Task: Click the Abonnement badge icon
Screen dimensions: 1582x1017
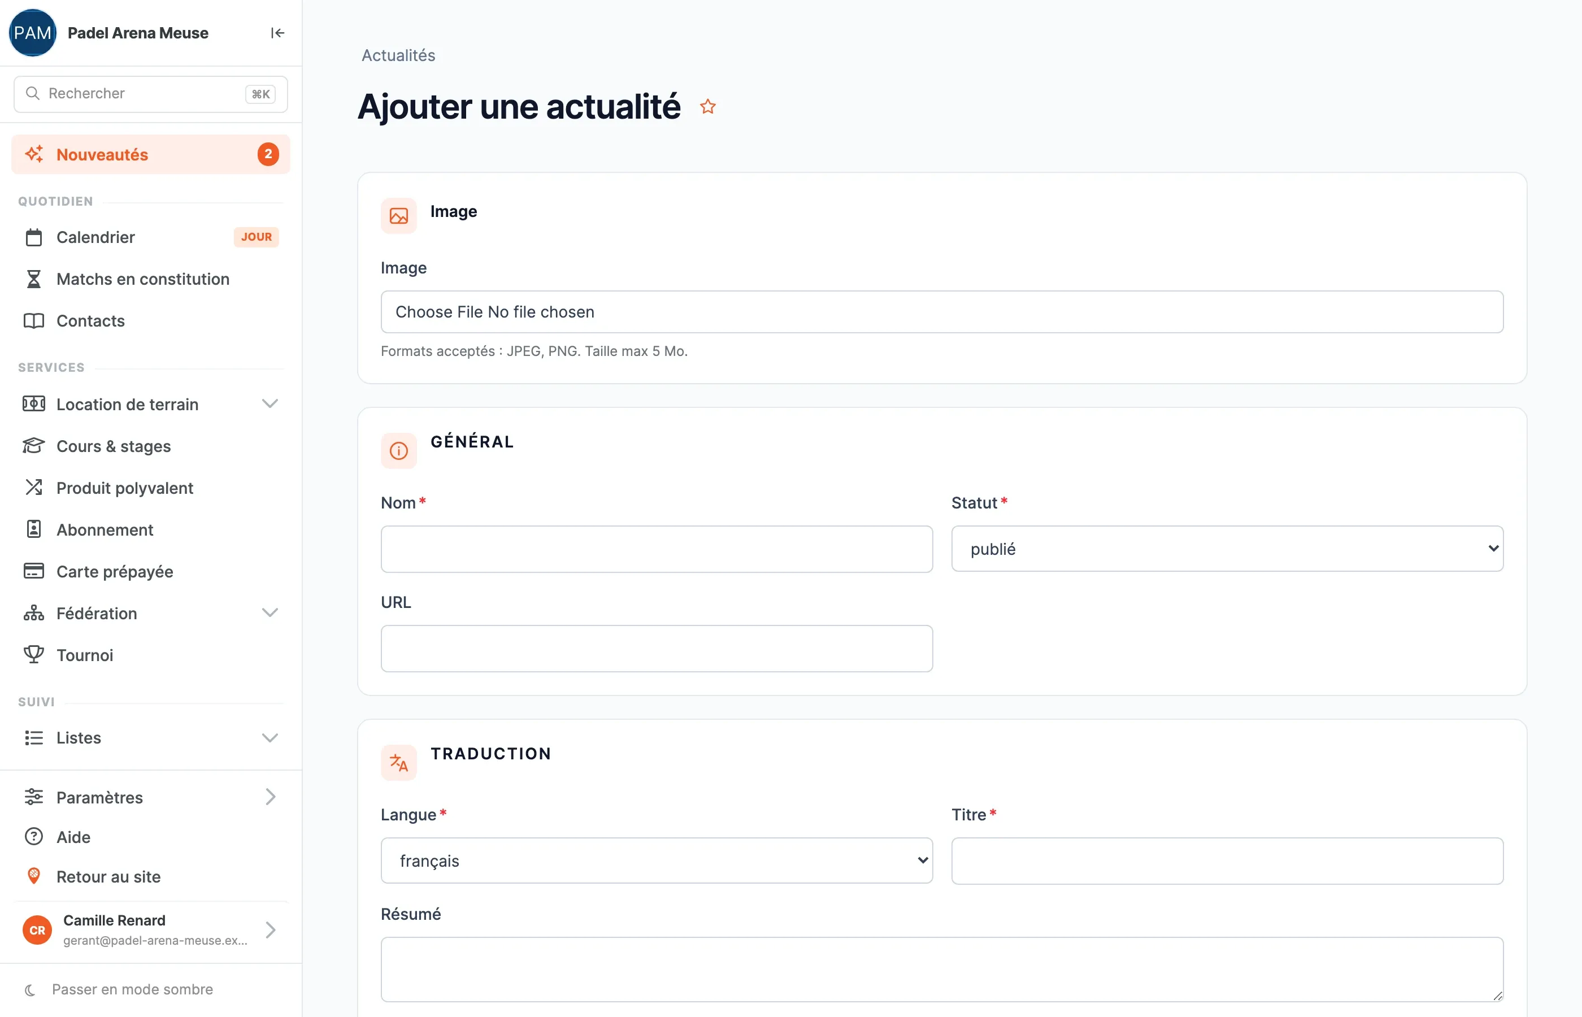Action: 34,529
